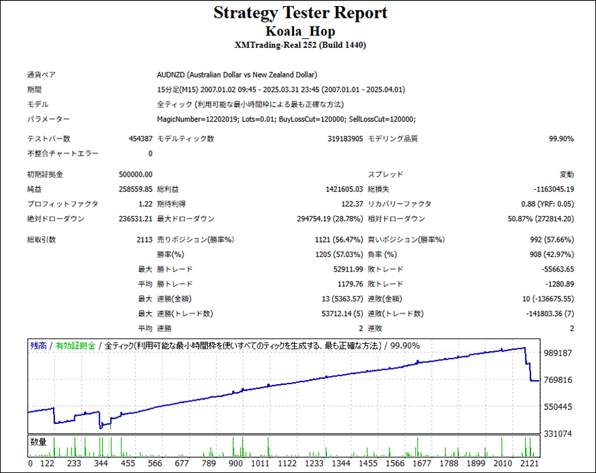
Task: Select the net profit value 258559.85
Action: coord(135,189)
